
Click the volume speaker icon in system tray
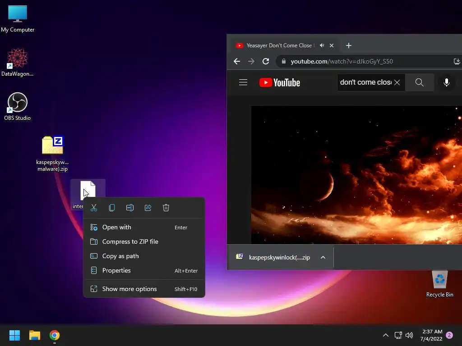409,335
